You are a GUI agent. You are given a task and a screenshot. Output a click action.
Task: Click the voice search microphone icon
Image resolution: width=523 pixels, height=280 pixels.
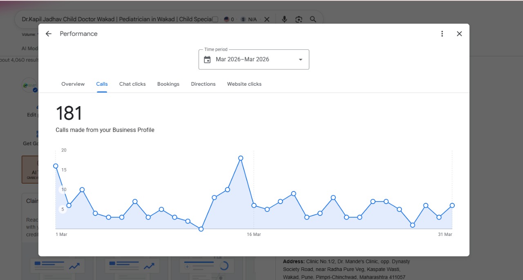point(284,19)
